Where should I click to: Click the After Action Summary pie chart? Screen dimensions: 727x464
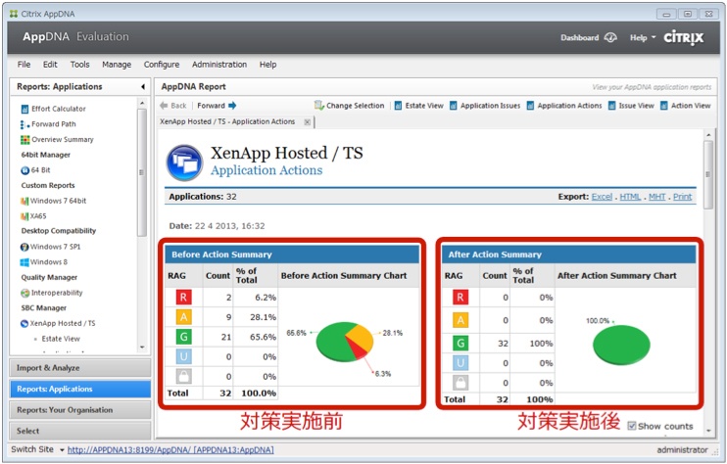tap(621, 345)
